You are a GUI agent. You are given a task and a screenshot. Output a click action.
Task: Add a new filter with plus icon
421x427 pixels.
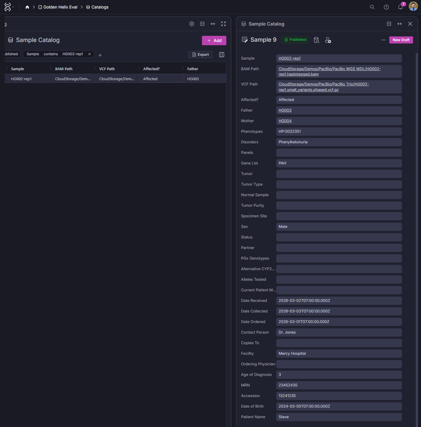[x=100, y=55]
